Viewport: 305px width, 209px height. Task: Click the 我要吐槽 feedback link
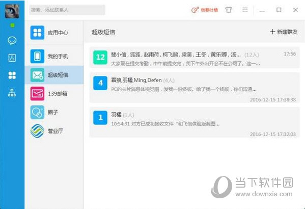205,10
